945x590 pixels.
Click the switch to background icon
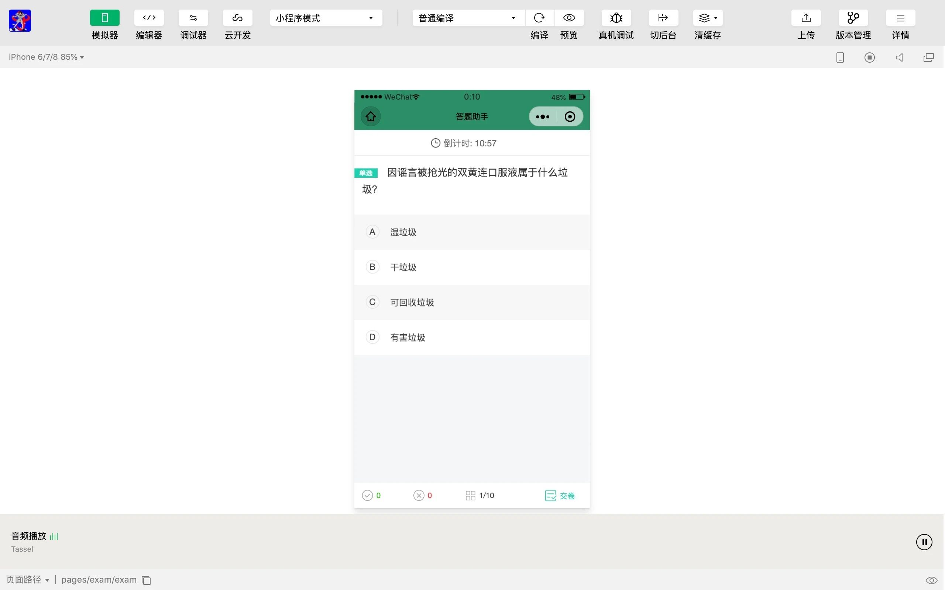pyautogui.click(x=663, y=18)
